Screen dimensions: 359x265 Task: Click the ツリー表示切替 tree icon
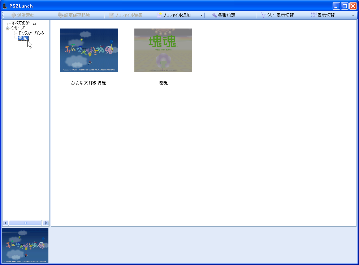(x=263, y=15)
